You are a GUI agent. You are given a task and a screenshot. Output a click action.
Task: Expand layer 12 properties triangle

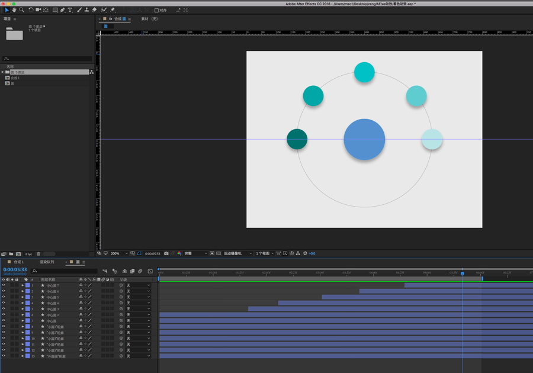coord(23,351)
